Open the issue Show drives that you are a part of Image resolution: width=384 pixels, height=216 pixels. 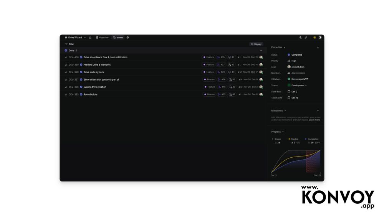pyautogui.click(x=101, y=79)
